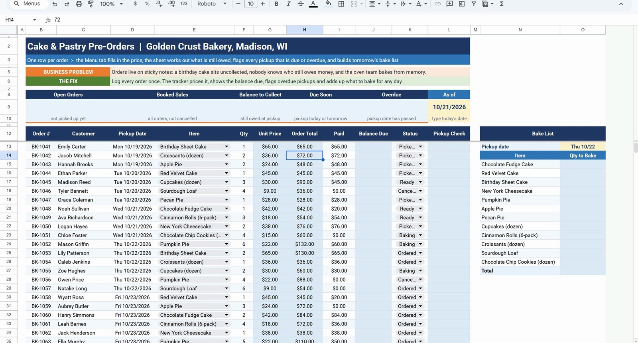Select row 14 header
The width and height of the screenshot is (638, 343).
click(9, 156)
